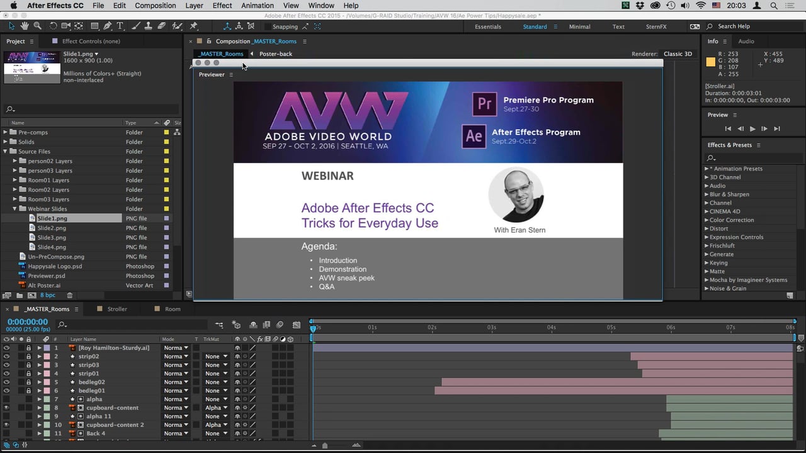Enable Motion Blur for the composition
Screen dimensions: 806x453
tap(280, 325)
